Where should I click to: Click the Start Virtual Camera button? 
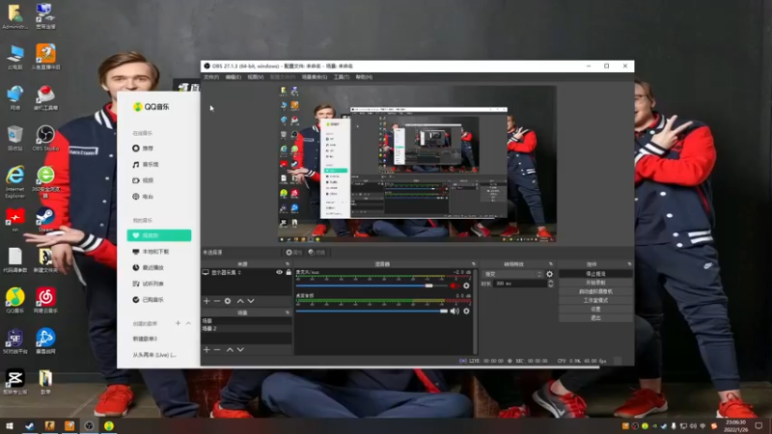595,291
